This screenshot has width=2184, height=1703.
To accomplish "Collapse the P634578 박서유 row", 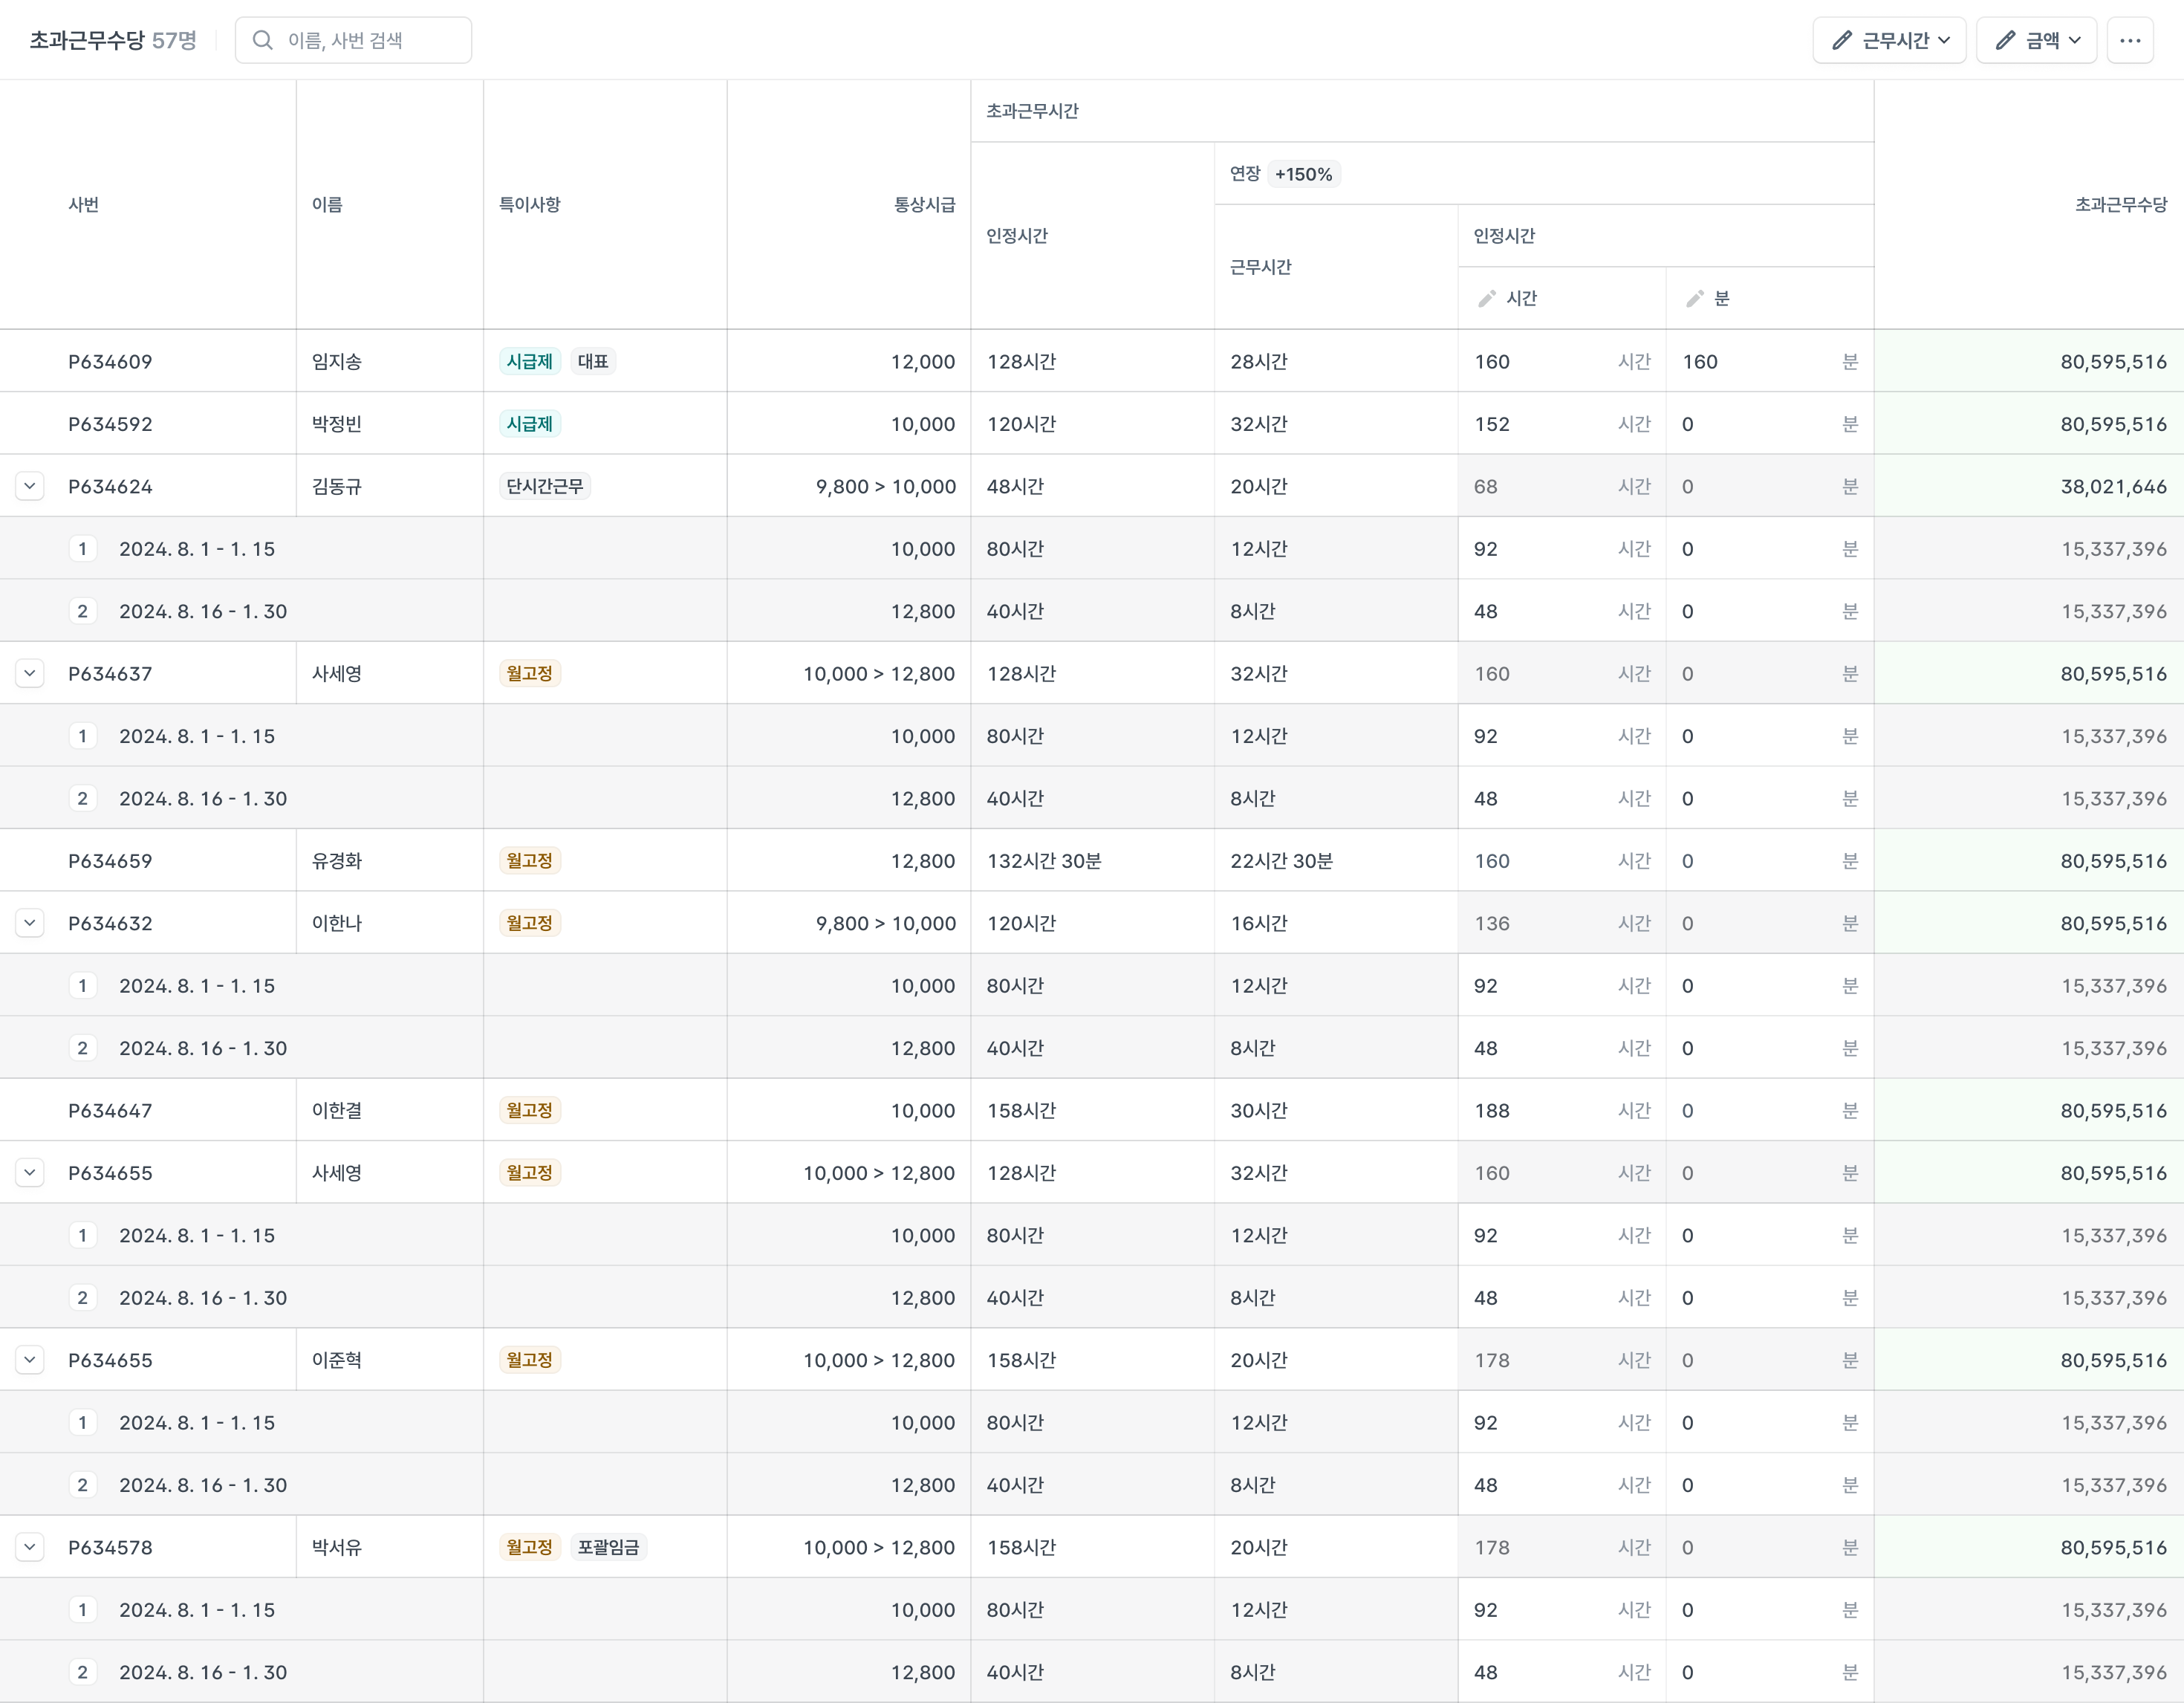I will pos(30,1547).
